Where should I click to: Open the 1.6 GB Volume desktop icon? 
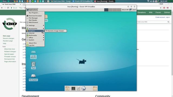[33, 55]
